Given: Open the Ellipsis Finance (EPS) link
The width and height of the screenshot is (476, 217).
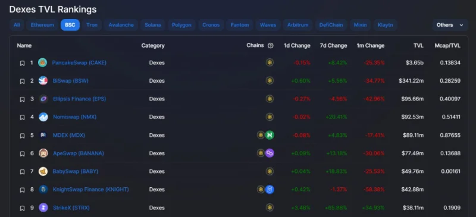Looking at the screenshot, I should click(x=80, y=99).
